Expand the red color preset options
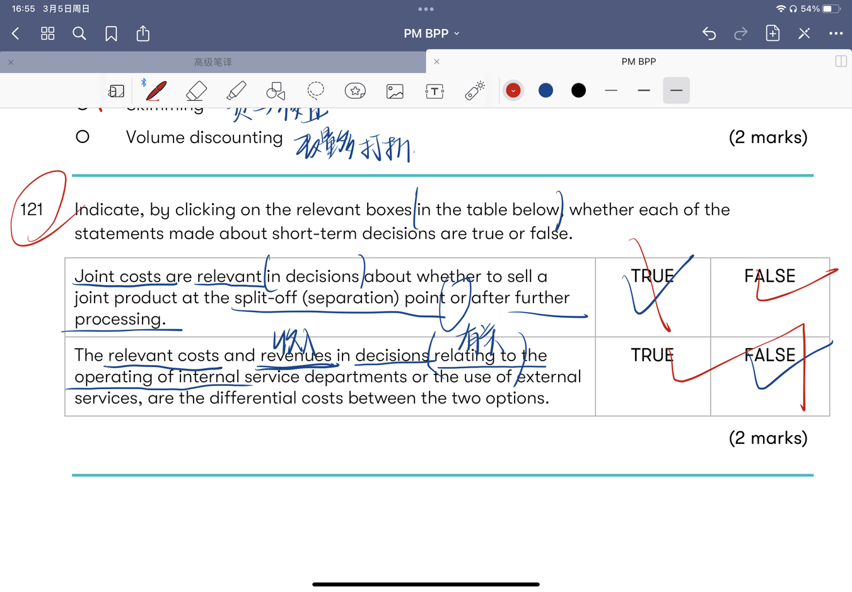 click(x=513, y=91)
